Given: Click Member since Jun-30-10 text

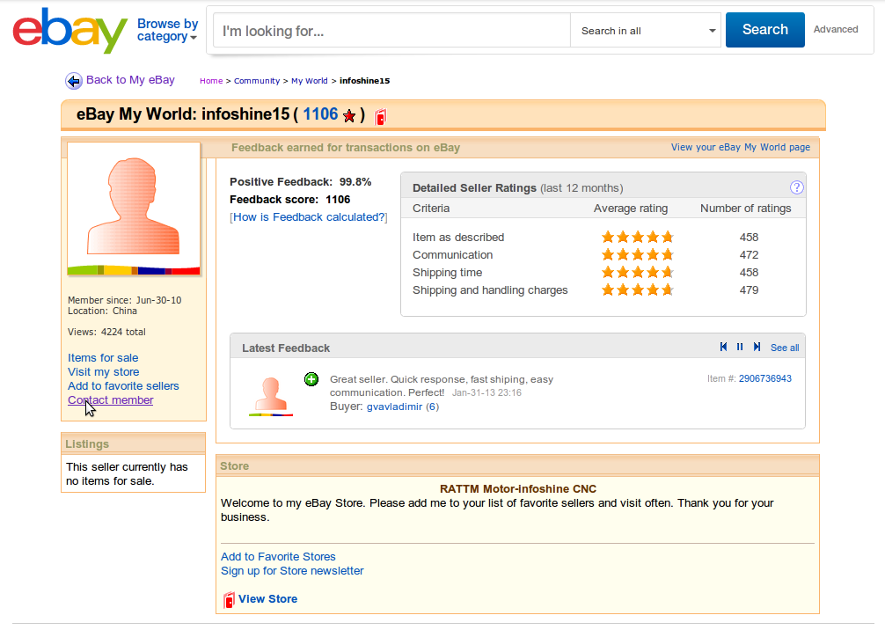Looking at the screenshot, I should pyautogui.click(x=125, y=300).
